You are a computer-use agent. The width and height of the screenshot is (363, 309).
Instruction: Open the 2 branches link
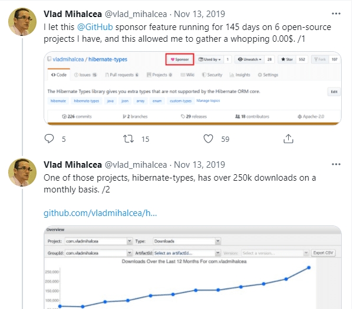tap(135, 117)
